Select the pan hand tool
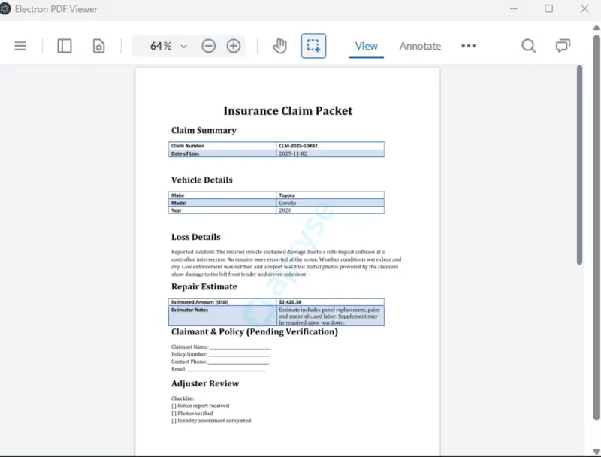This screenshot has width=601, height=457. 279,46
